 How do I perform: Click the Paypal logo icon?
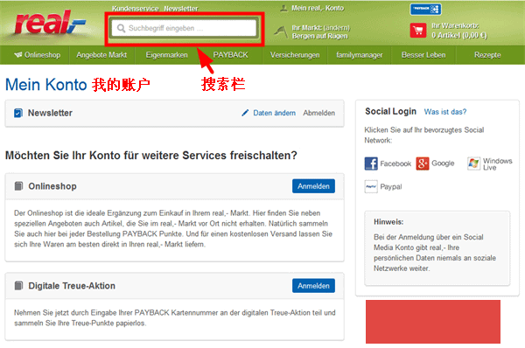[x=371, y=186]
